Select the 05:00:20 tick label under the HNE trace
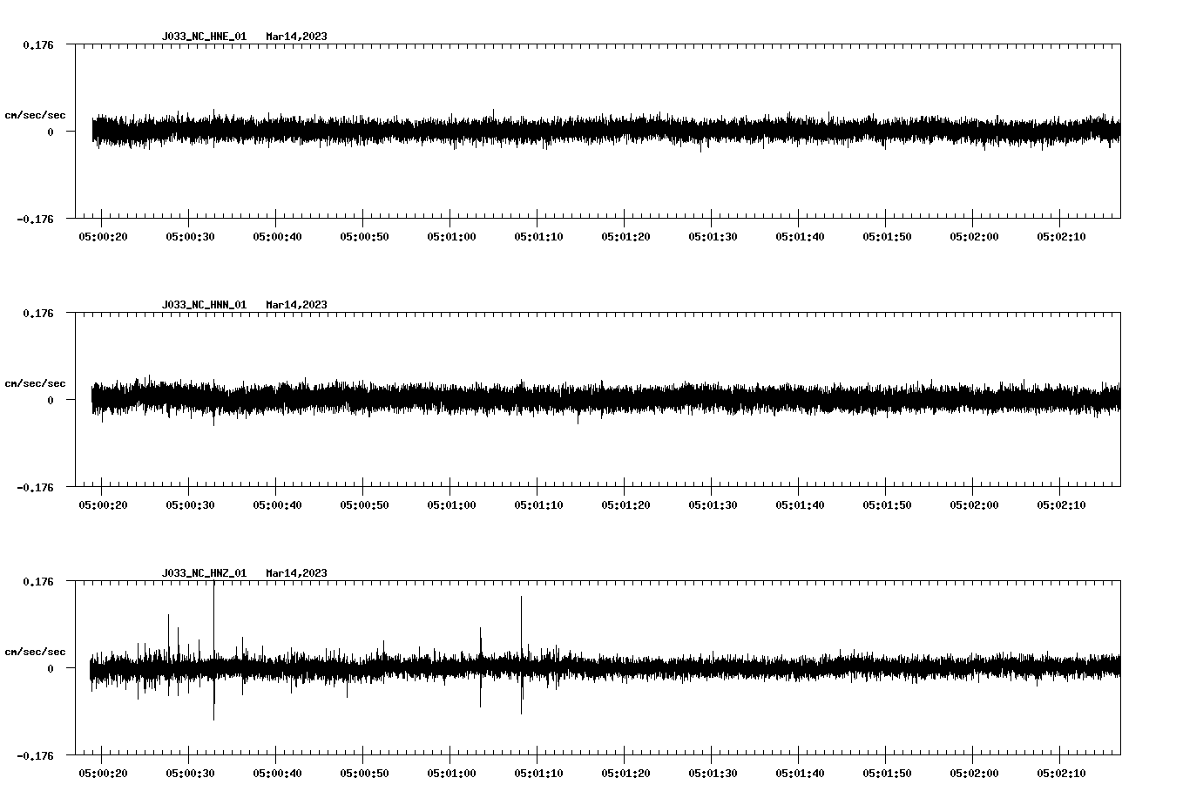This screenshot has height=805, width=1183. click(105, 235)
